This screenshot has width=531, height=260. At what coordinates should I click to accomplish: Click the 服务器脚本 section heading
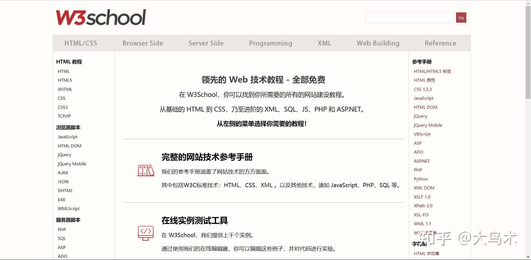[x=68, y=220]
